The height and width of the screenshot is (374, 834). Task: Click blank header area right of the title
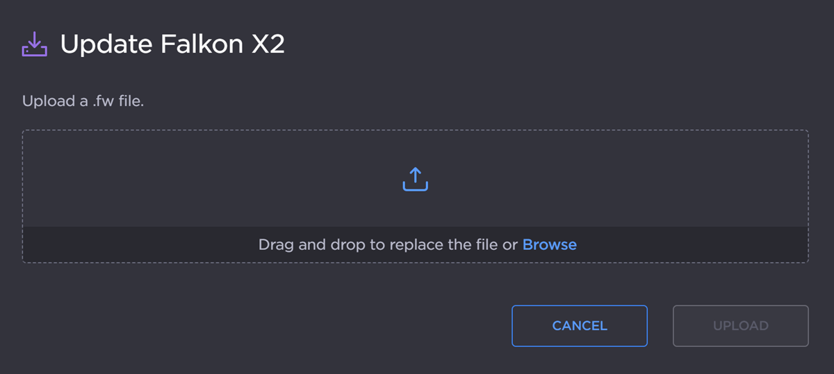(x=556, y=45)
